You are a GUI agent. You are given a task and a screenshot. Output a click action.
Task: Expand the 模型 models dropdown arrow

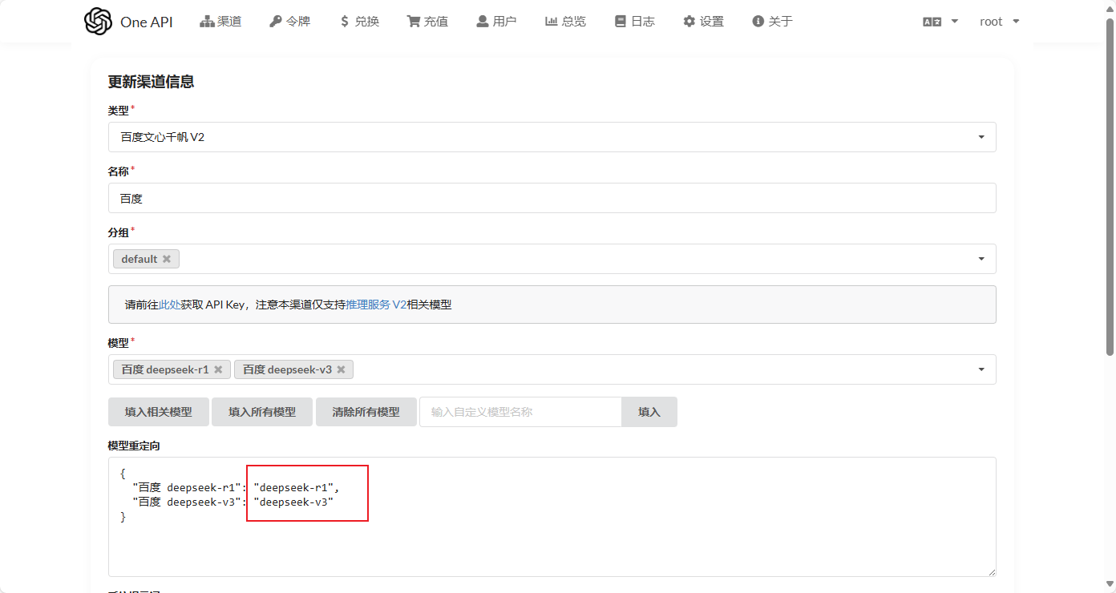[981, 369]
